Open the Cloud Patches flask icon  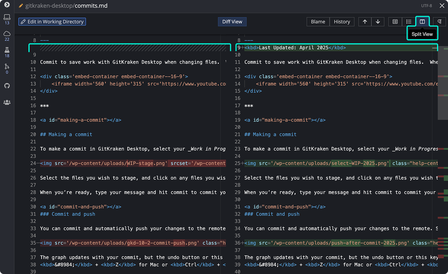coord(7,50)
